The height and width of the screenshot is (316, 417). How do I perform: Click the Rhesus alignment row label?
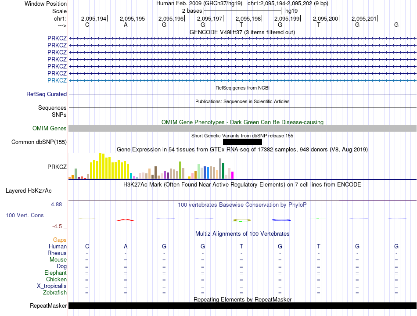(57, 253)
